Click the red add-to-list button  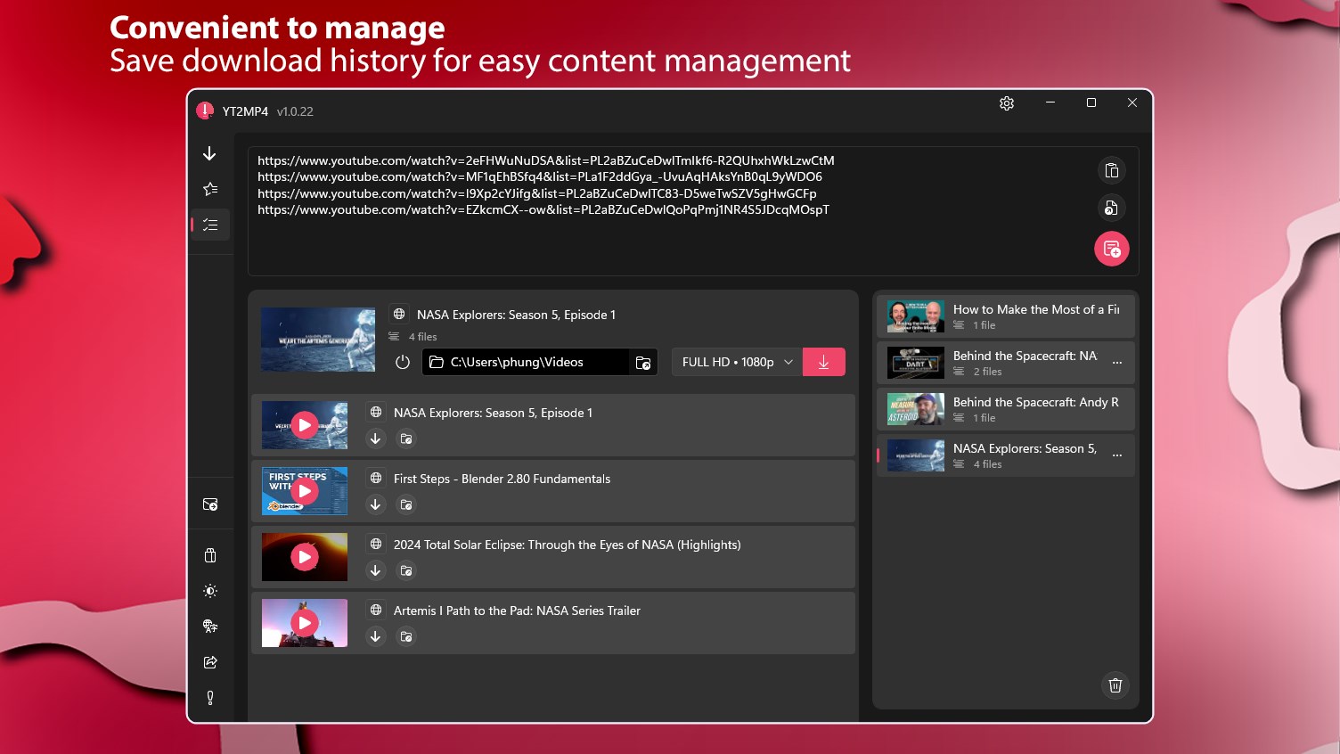(1111, 249)
